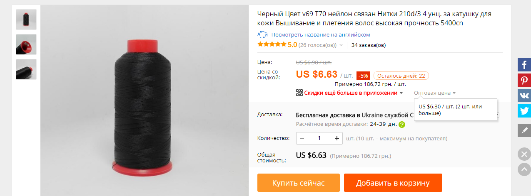The image size is (531, 196).
Task: Expand the rating votes breakdown chevron
Action: tap(341, 45)
